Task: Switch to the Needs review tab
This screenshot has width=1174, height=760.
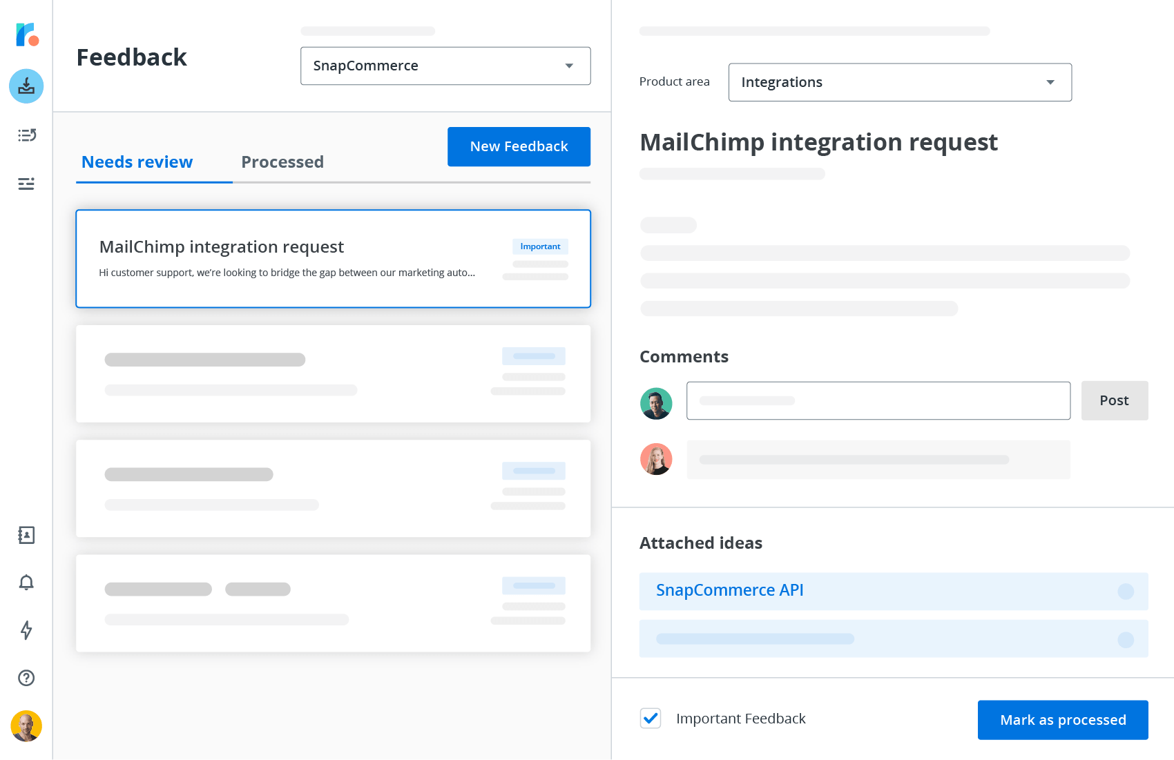Action: pos(137,162)
